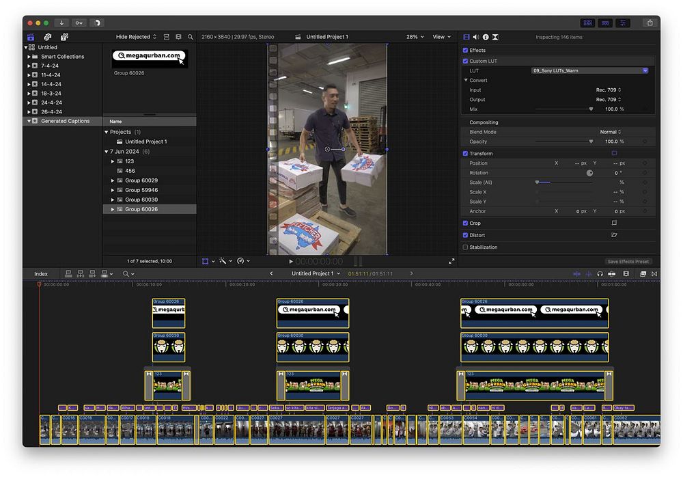Image resolution: width=683 pixels, height=477 pixels.
Task: Click the Share export icon
Action: 649,23
